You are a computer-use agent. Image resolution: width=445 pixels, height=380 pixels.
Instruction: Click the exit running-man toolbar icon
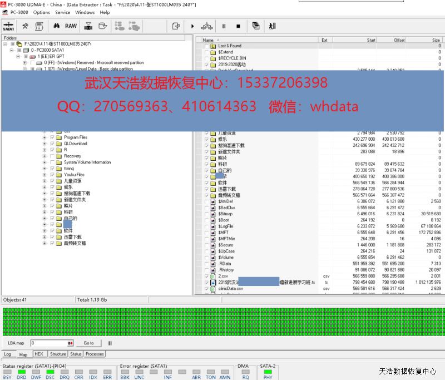(x=272, y=26)
